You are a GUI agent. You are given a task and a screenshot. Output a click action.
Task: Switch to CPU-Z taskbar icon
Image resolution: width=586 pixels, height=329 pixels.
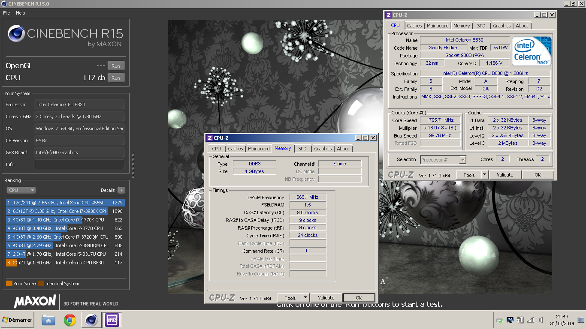click(x=112, y=320)
